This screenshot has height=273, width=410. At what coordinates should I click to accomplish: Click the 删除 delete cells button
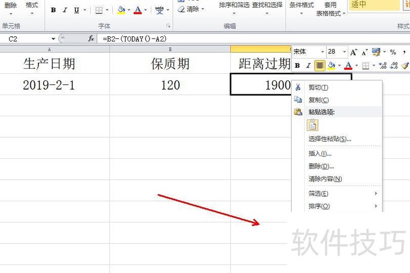pos(11,8)
